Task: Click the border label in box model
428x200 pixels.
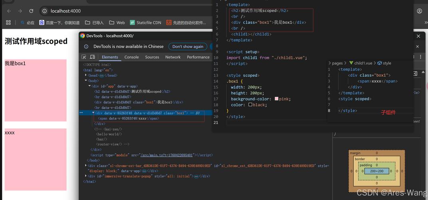Action: (359, 159)
